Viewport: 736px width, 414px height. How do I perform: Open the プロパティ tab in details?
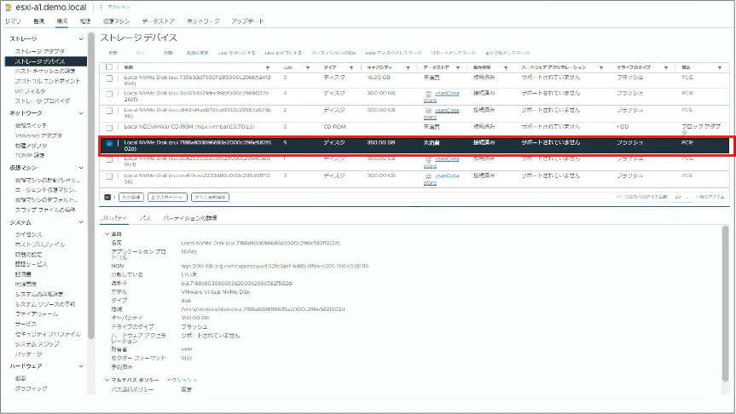click(114, 218)
